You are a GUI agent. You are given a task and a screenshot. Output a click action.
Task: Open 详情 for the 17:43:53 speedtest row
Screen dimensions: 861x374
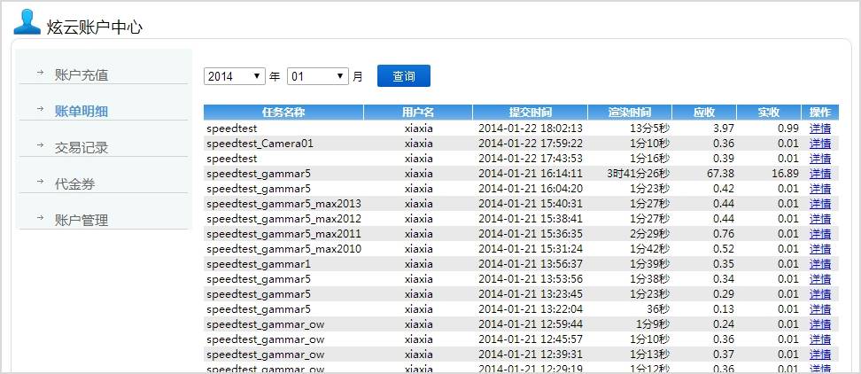point(820,159)
